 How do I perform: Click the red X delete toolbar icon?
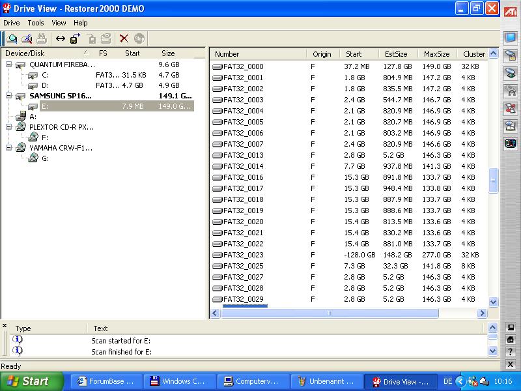pyautogui.click(x=124, y=39)
